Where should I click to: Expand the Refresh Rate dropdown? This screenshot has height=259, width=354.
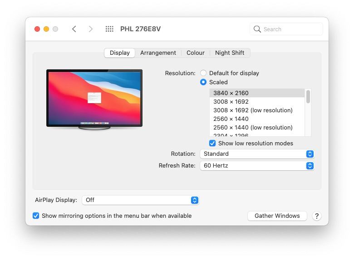click(x=257, y=166)
